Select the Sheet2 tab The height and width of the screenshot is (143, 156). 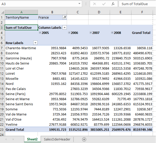click(32, 139)
